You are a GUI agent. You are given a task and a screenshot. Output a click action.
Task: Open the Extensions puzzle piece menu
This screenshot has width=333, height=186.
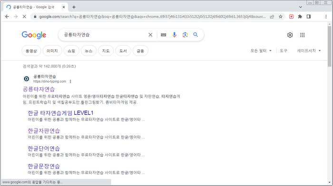300,17
